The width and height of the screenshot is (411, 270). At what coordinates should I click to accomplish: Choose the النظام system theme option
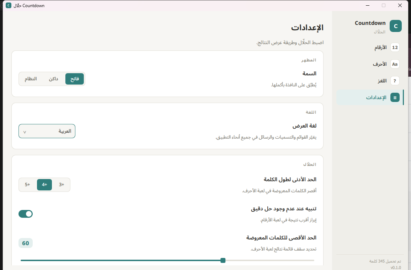31,79
